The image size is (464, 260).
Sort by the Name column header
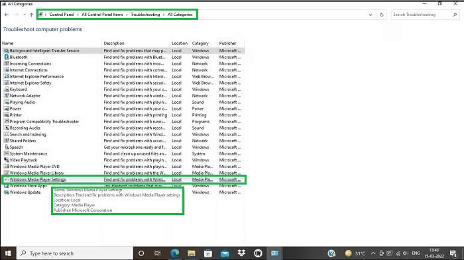point(7,44)
